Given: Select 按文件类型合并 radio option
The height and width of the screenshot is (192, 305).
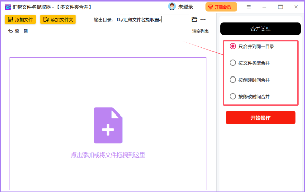Looking at the screenshot, I should (x=250, y=63).
